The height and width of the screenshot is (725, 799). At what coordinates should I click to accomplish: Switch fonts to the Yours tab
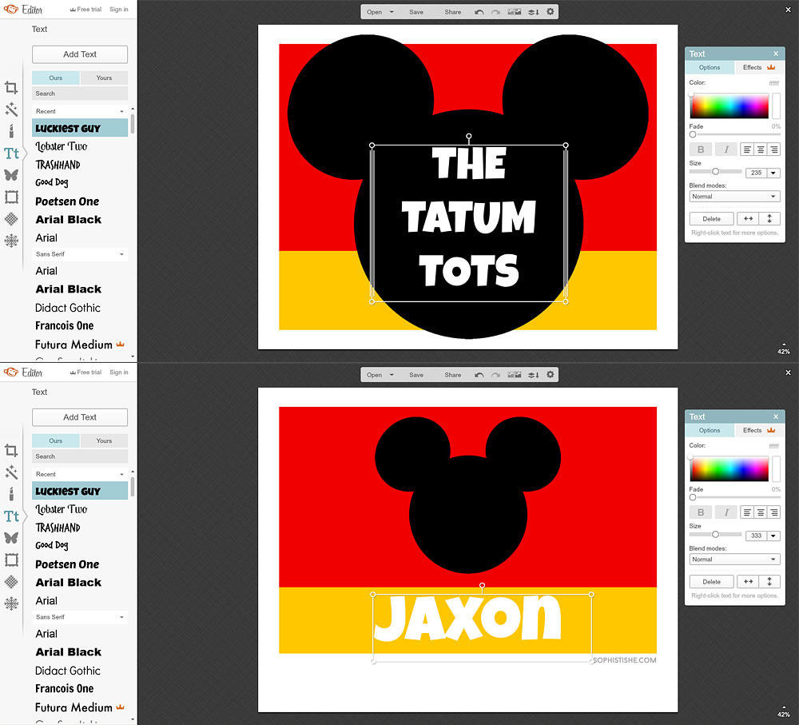point(104,78)
